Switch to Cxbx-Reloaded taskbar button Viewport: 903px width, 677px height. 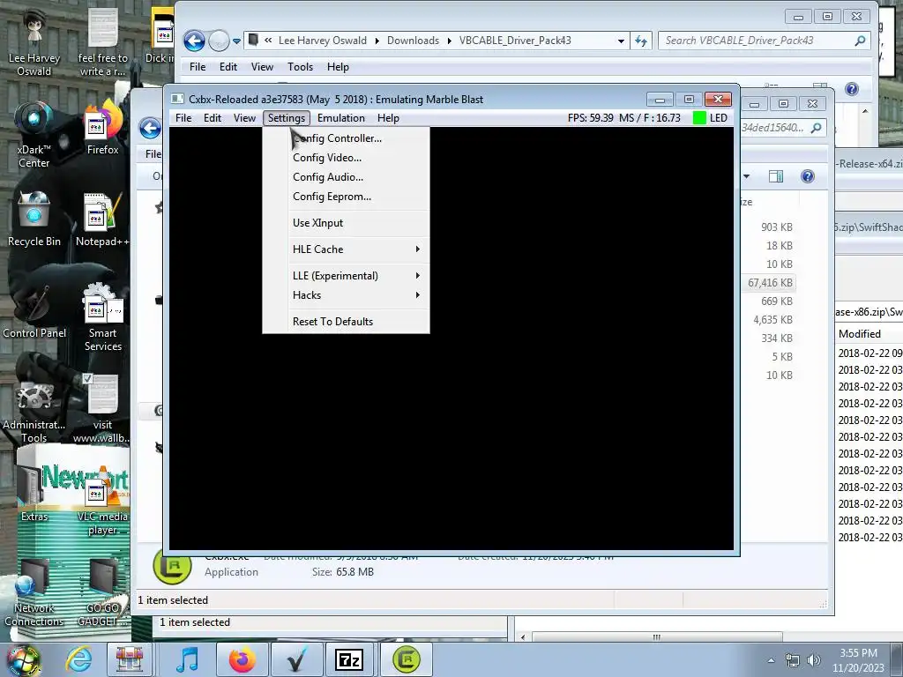pos(407,659)
